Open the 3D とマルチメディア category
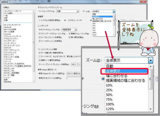The width and height of the screenshot is (160, 116). point(12,25)
